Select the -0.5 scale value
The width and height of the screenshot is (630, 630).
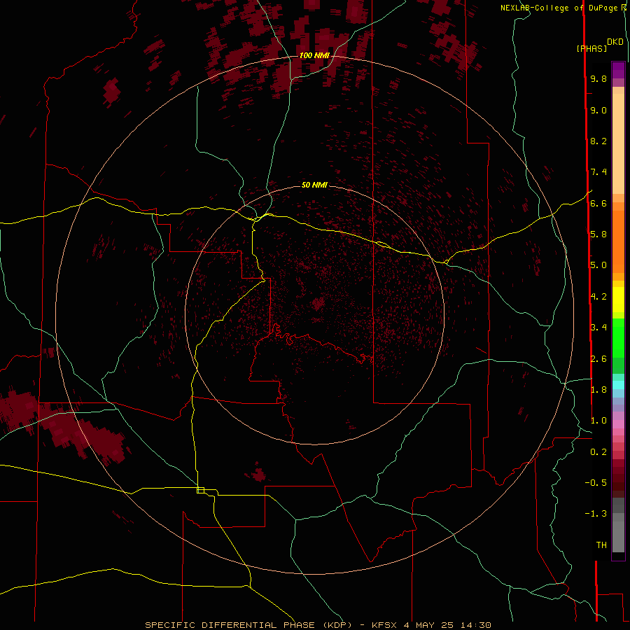[596, 483]
